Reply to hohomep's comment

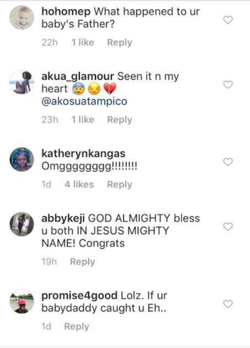pos(119,42)
